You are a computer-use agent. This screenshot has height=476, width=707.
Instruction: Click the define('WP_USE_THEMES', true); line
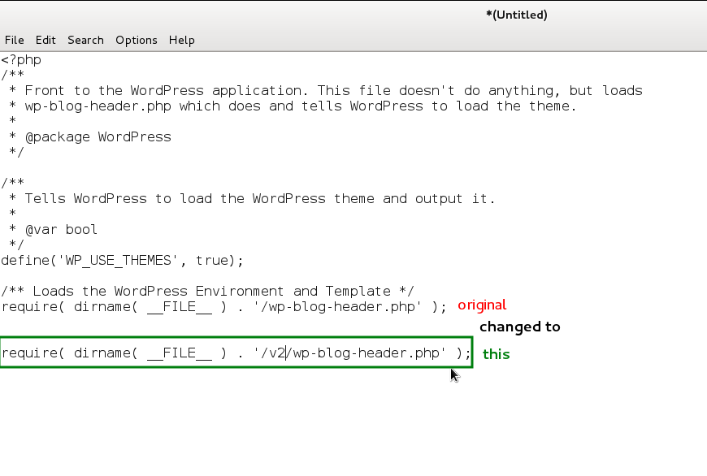pyautogui.click(x=122, y=261)
